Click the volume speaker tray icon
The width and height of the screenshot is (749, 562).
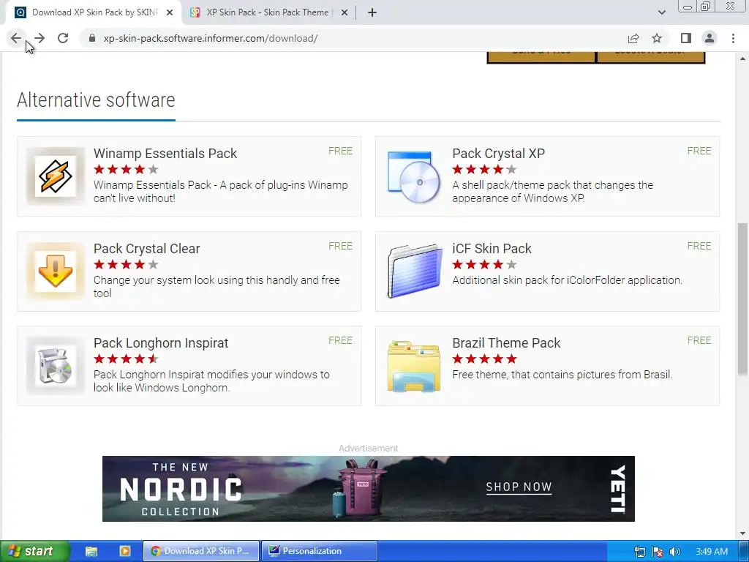tap(674, 552)
